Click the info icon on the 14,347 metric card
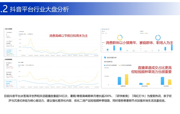This screenshot has width=180, height=114. click(x=12, y=41)
